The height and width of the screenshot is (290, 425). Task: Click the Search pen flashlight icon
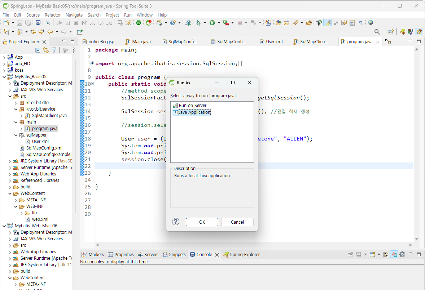click(x=296, y=23)
